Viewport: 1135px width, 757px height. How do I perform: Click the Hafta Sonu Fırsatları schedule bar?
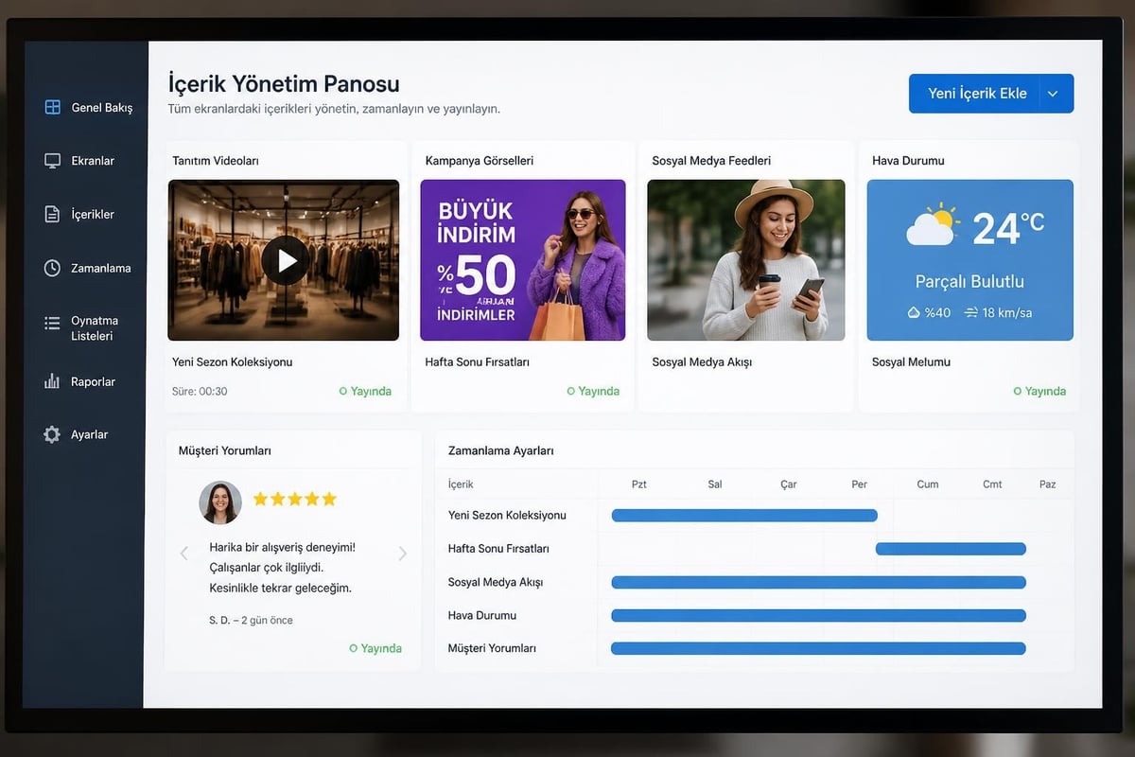[x=951, y=549]
